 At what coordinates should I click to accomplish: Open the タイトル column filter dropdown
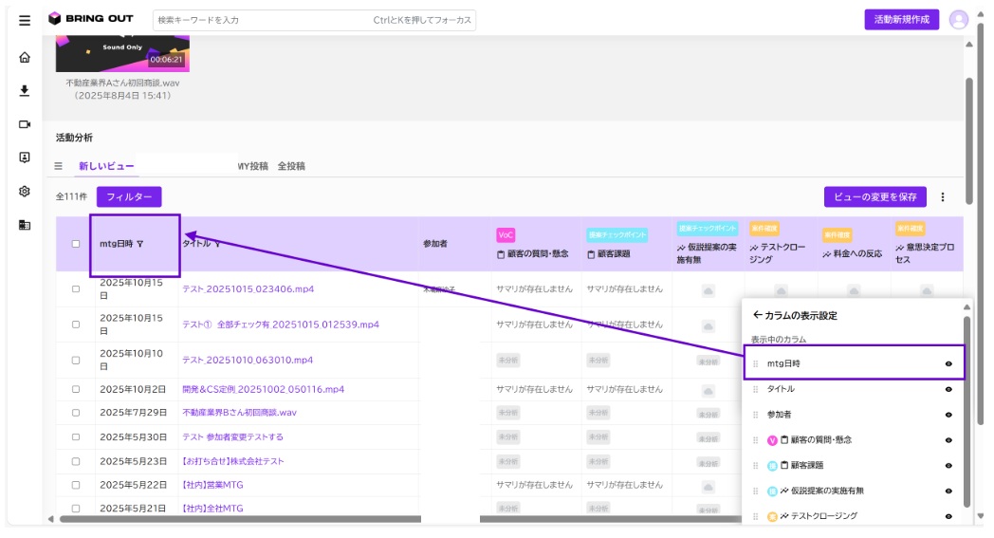tap(217, 244)
